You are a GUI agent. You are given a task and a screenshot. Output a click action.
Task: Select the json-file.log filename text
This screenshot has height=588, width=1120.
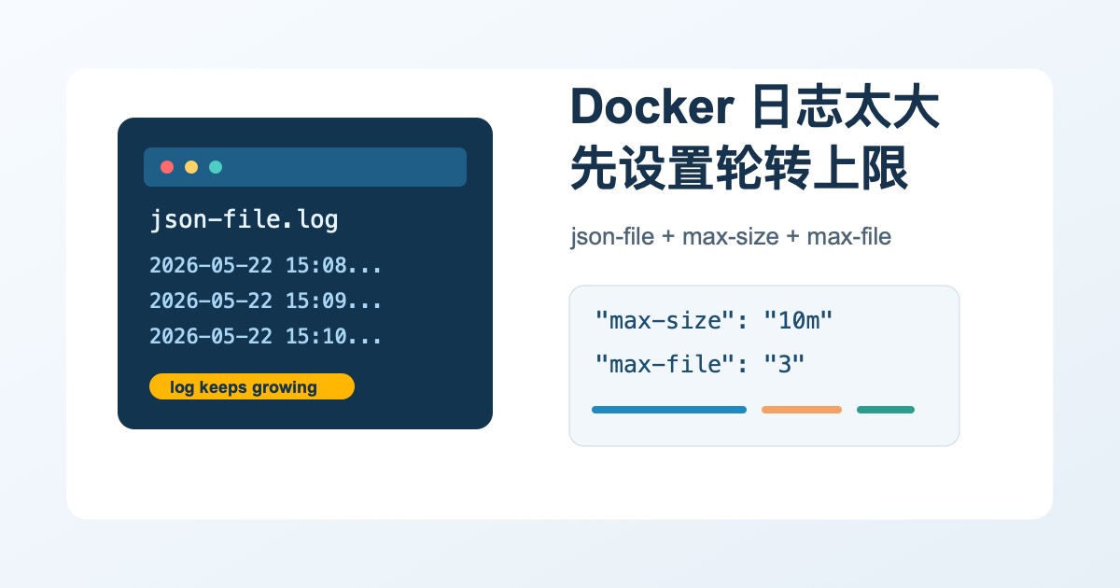point(244,220)
